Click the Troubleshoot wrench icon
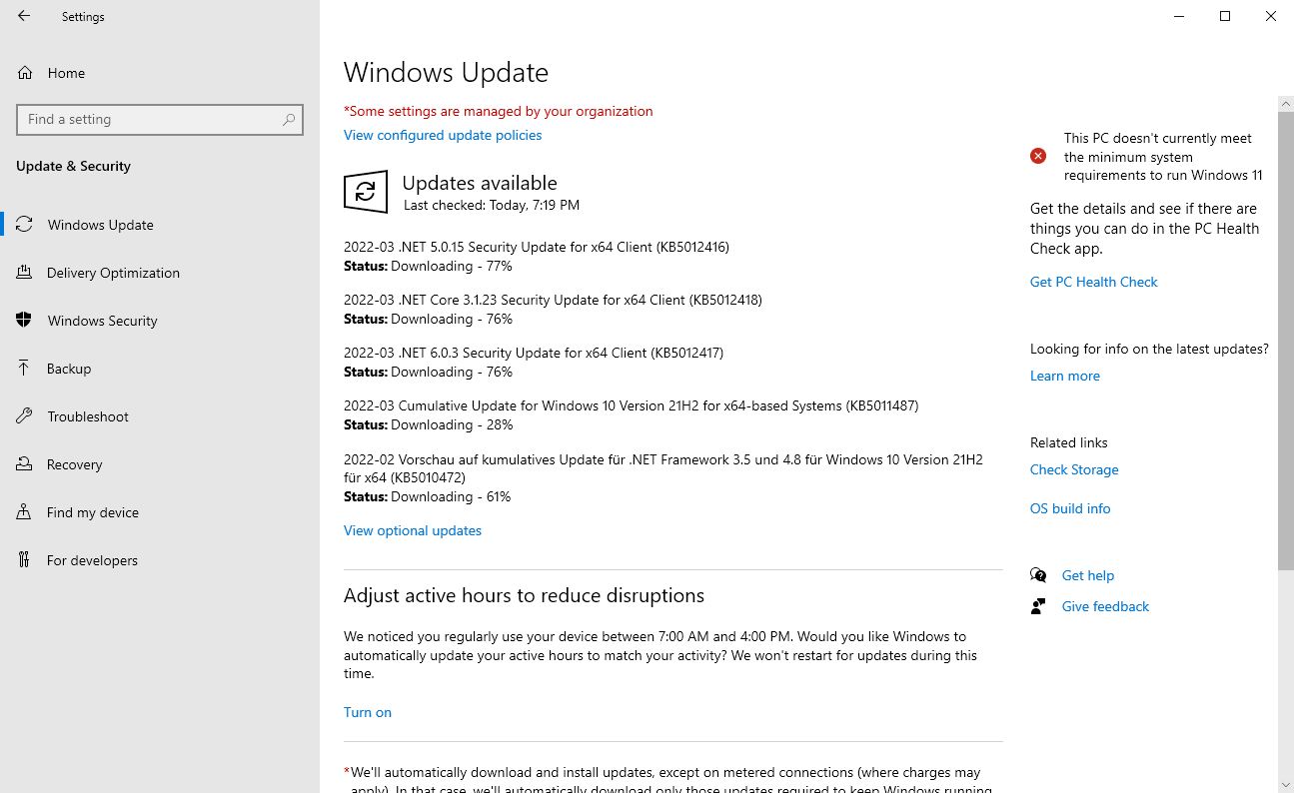This screenshot has height=793, width=1294. coord(24,416)
